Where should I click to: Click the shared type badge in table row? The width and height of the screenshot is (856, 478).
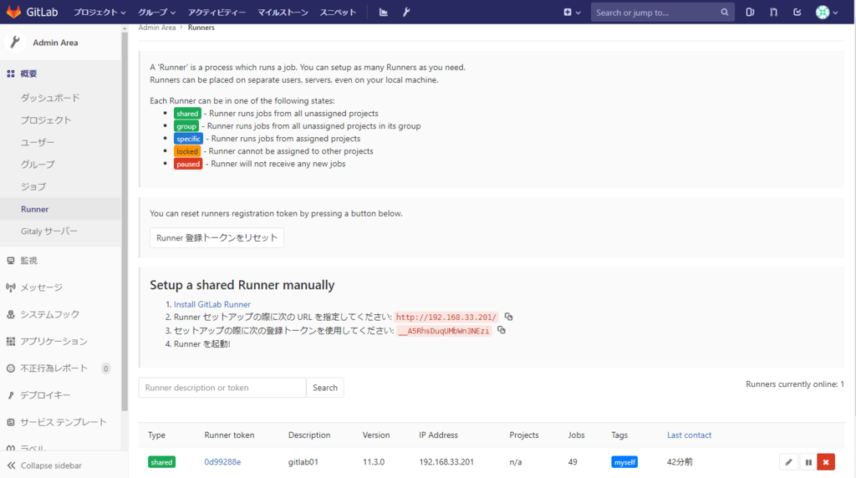[161, 462]
